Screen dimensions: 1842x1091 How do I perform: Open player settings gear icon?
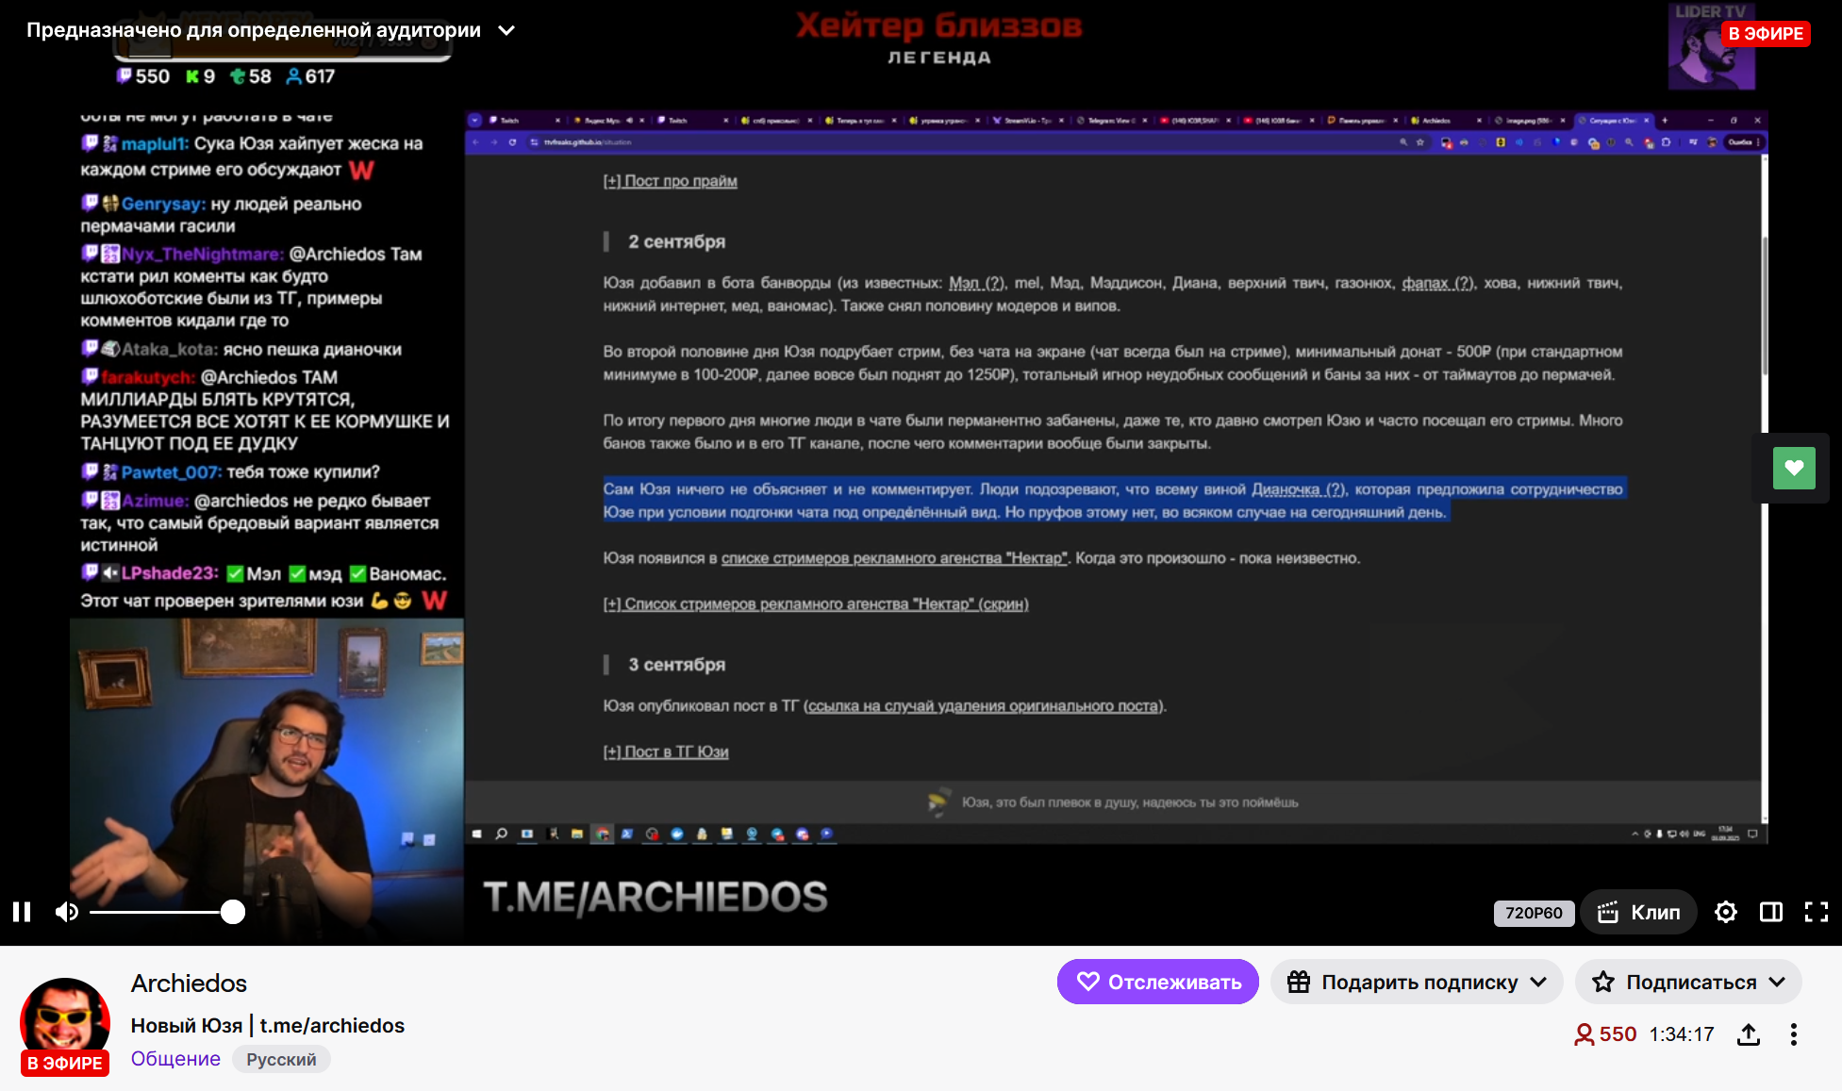pyautogui.click(x=1725, y=912)
